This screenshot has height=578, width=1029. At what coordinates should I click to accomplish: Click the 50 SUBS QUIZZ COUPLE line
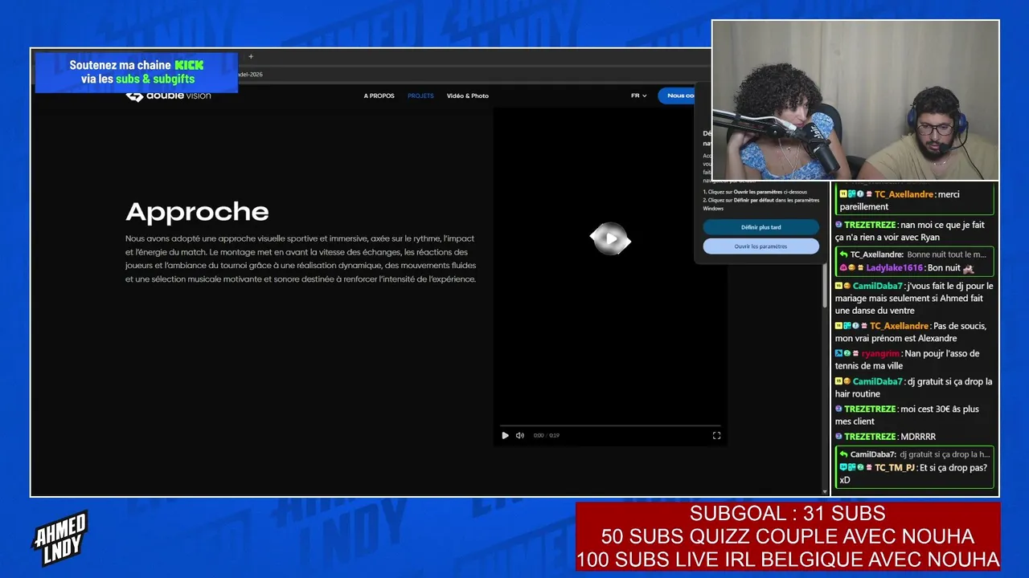point(788,536)
